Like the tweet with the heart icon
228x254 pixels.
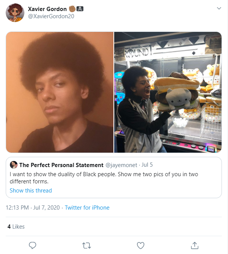(x=140, y=246)
